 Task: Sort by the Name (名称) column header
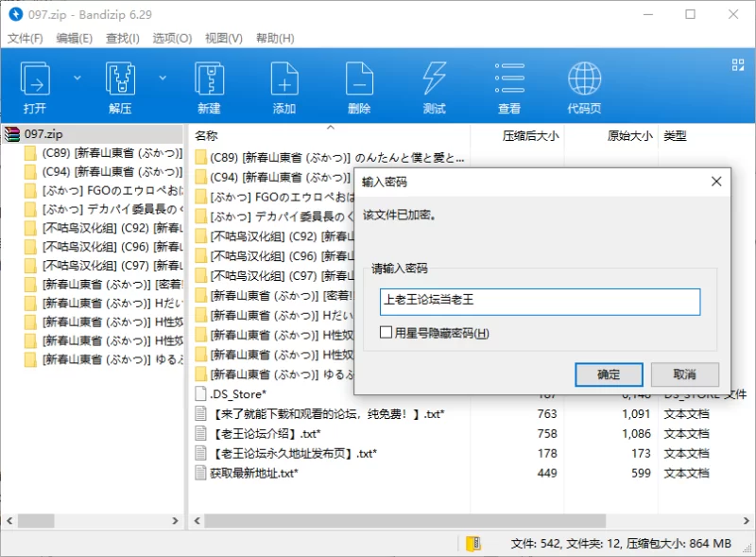[x=207, y=136]
